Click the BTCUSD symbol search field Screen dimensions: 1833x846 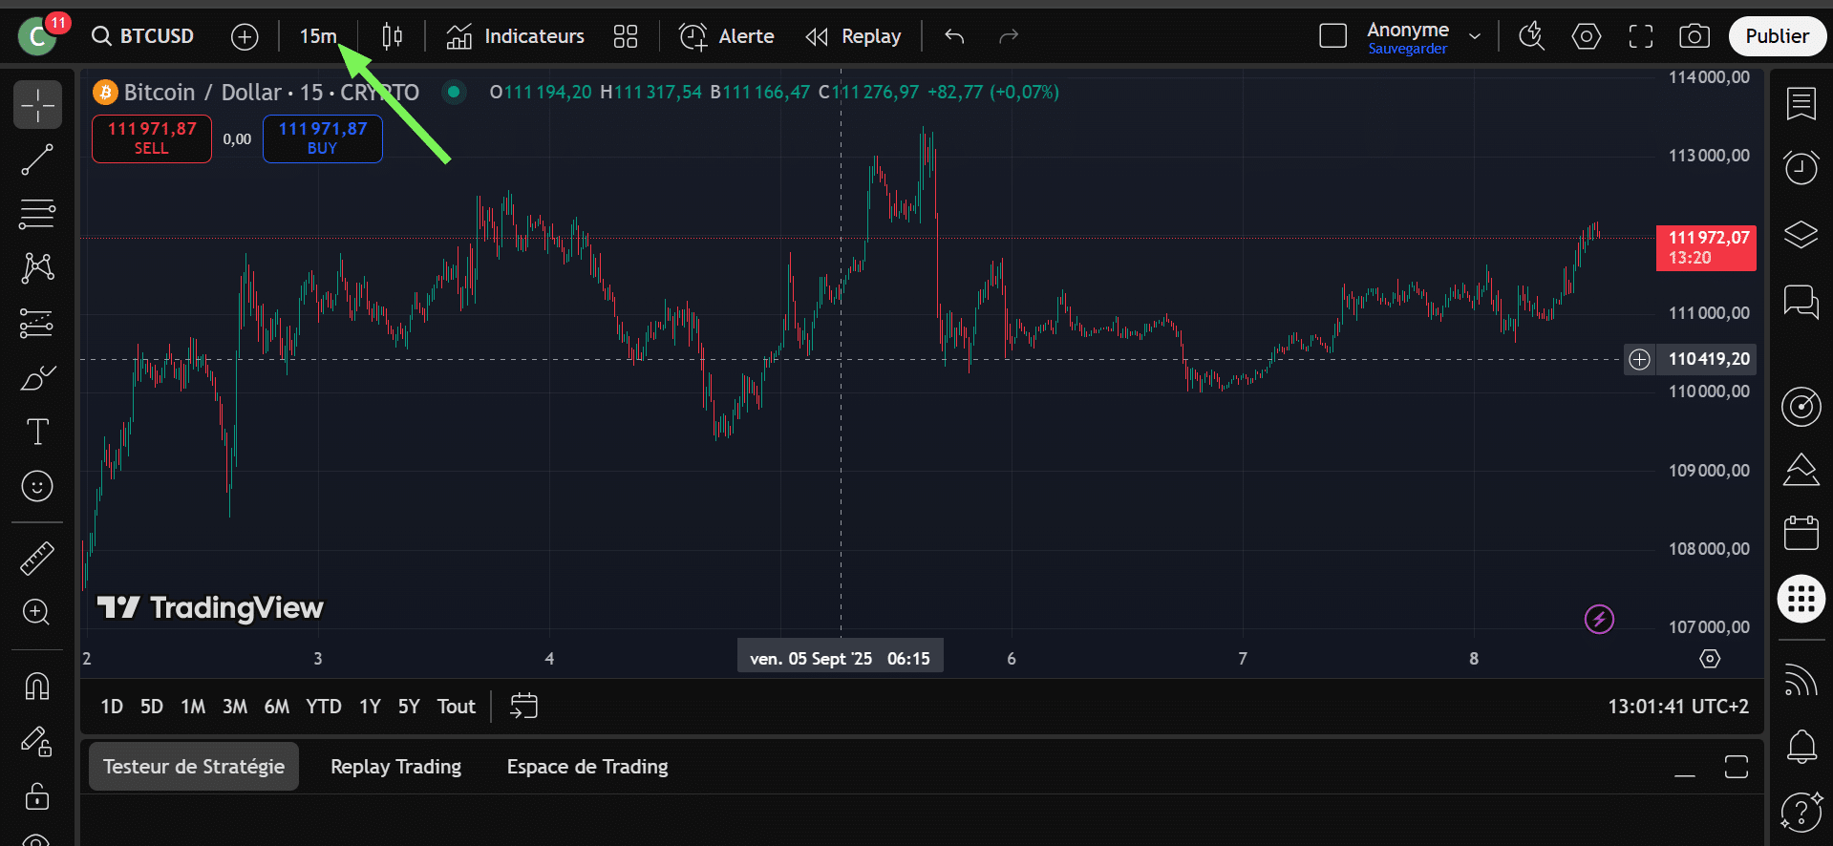pos(145,36)
